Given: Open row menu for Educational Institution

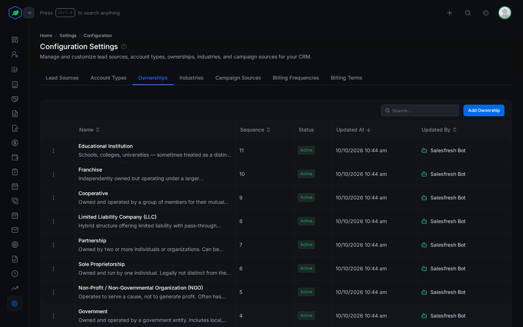Looking at the screenshot, I should tap(53, 150).
